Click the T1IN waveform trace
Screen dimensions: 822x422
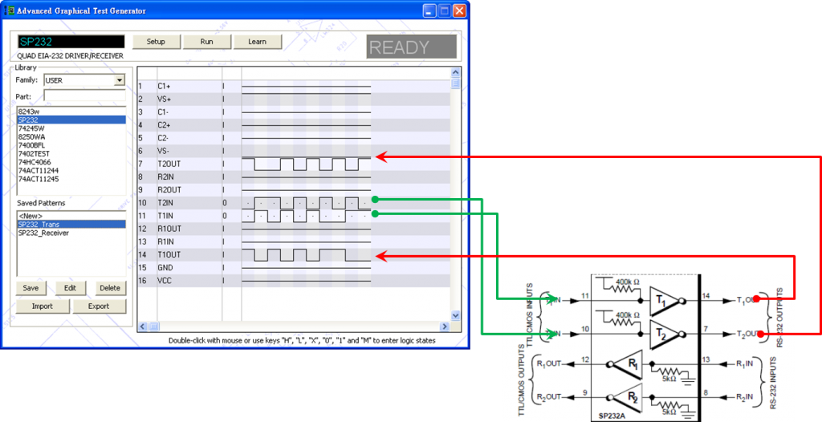(x=306, y=216)
